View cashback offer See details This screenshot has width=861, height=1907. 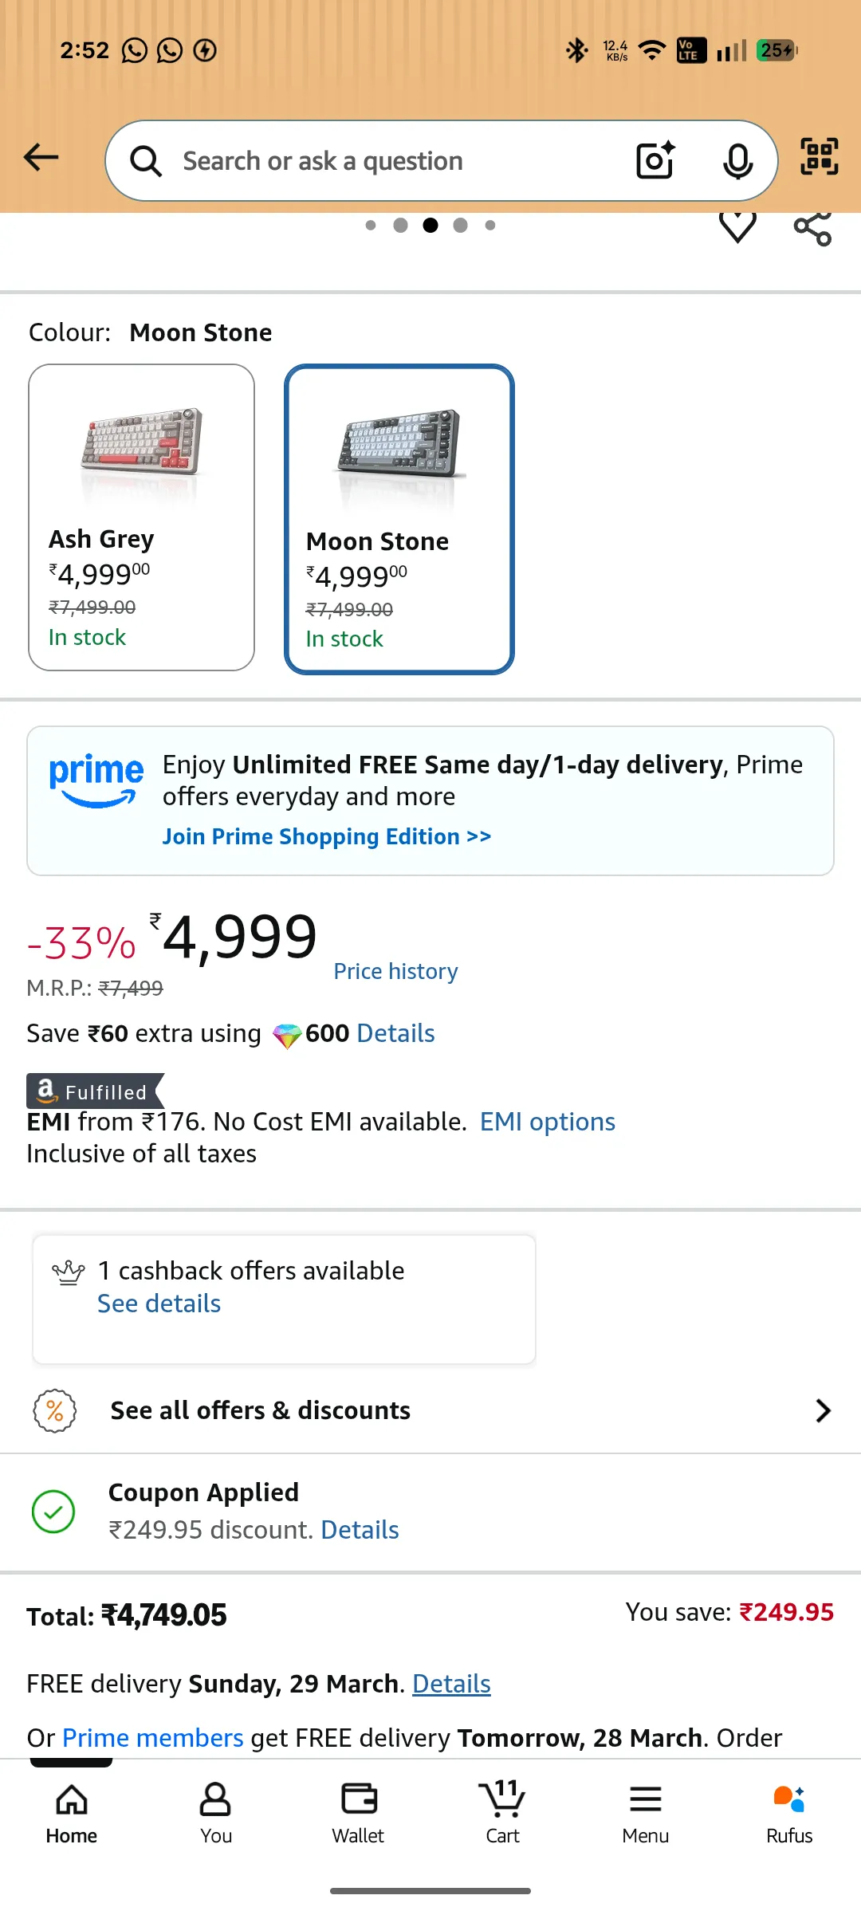159,1303
